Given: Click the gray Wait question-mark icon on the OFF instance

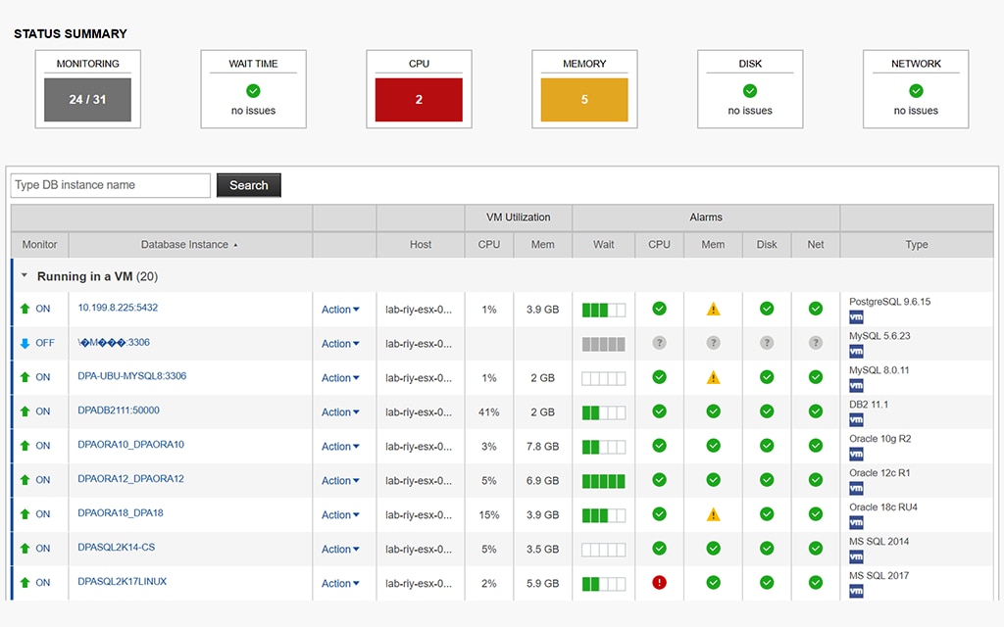Looking at the screenshot, I should point(603,343).
